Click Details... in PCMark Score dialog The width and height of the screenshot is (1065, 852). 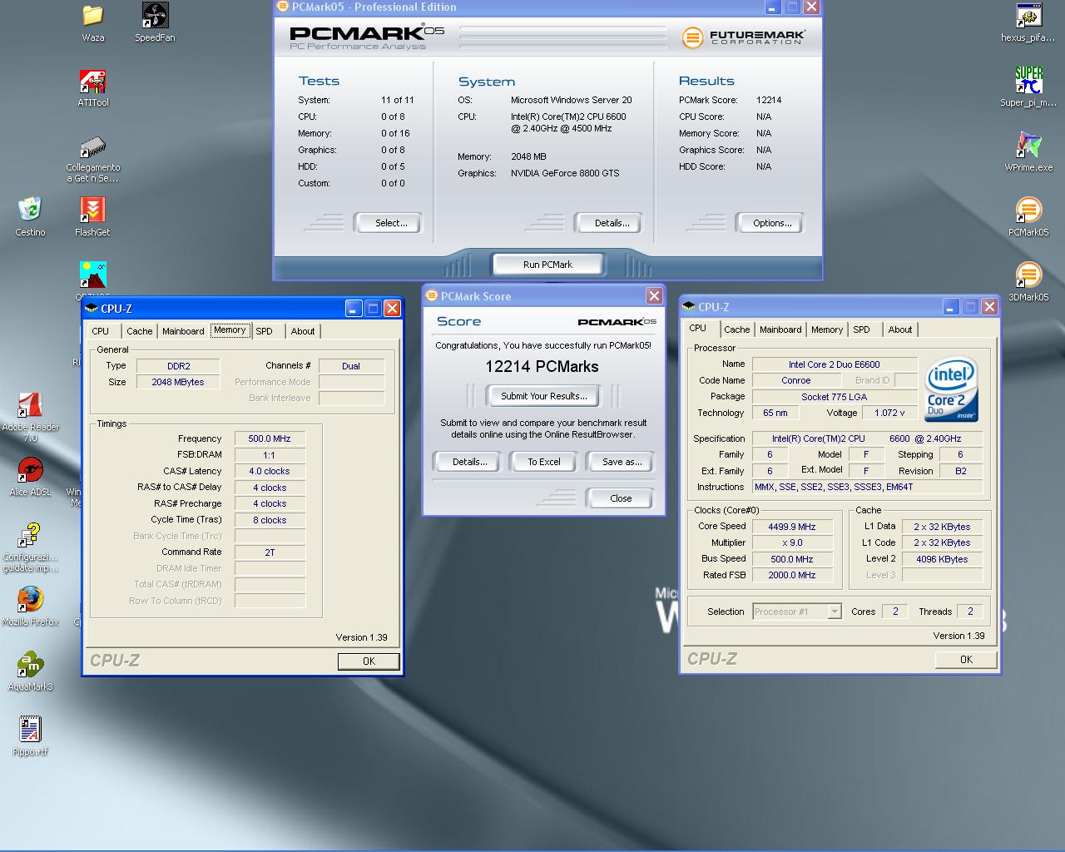[469, 462]
